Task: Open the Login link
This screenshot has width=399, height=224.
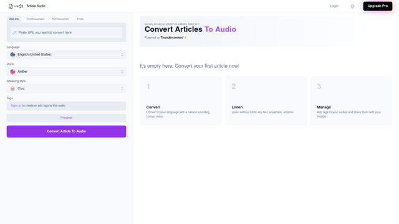Action: click(x=334, y=6)
